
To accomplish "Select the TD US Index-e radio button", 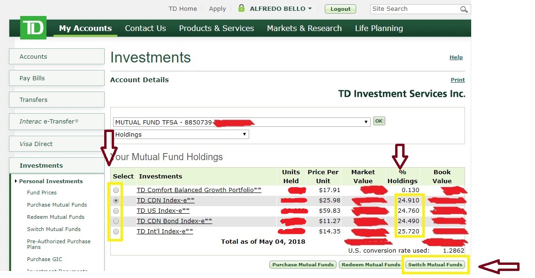I will tap(116, 211).
